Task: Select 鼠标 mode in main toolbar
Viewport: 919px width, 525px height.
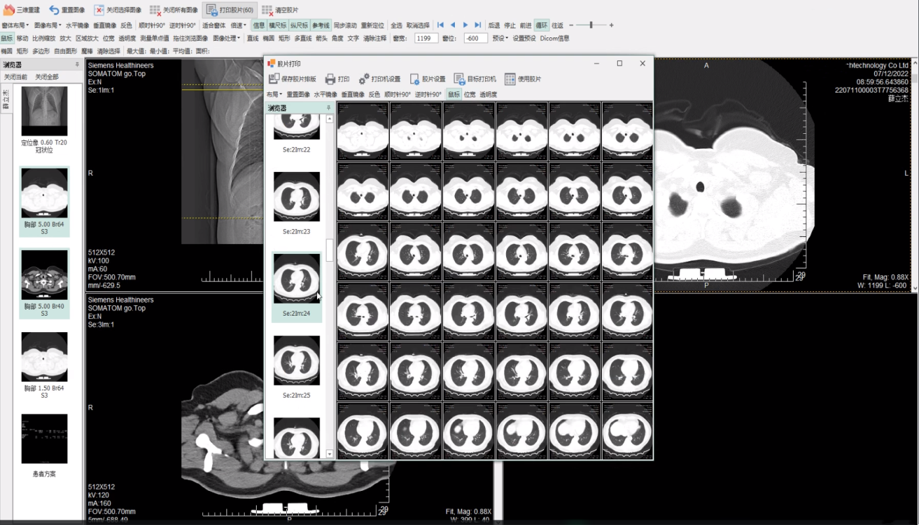Action: 7,38
